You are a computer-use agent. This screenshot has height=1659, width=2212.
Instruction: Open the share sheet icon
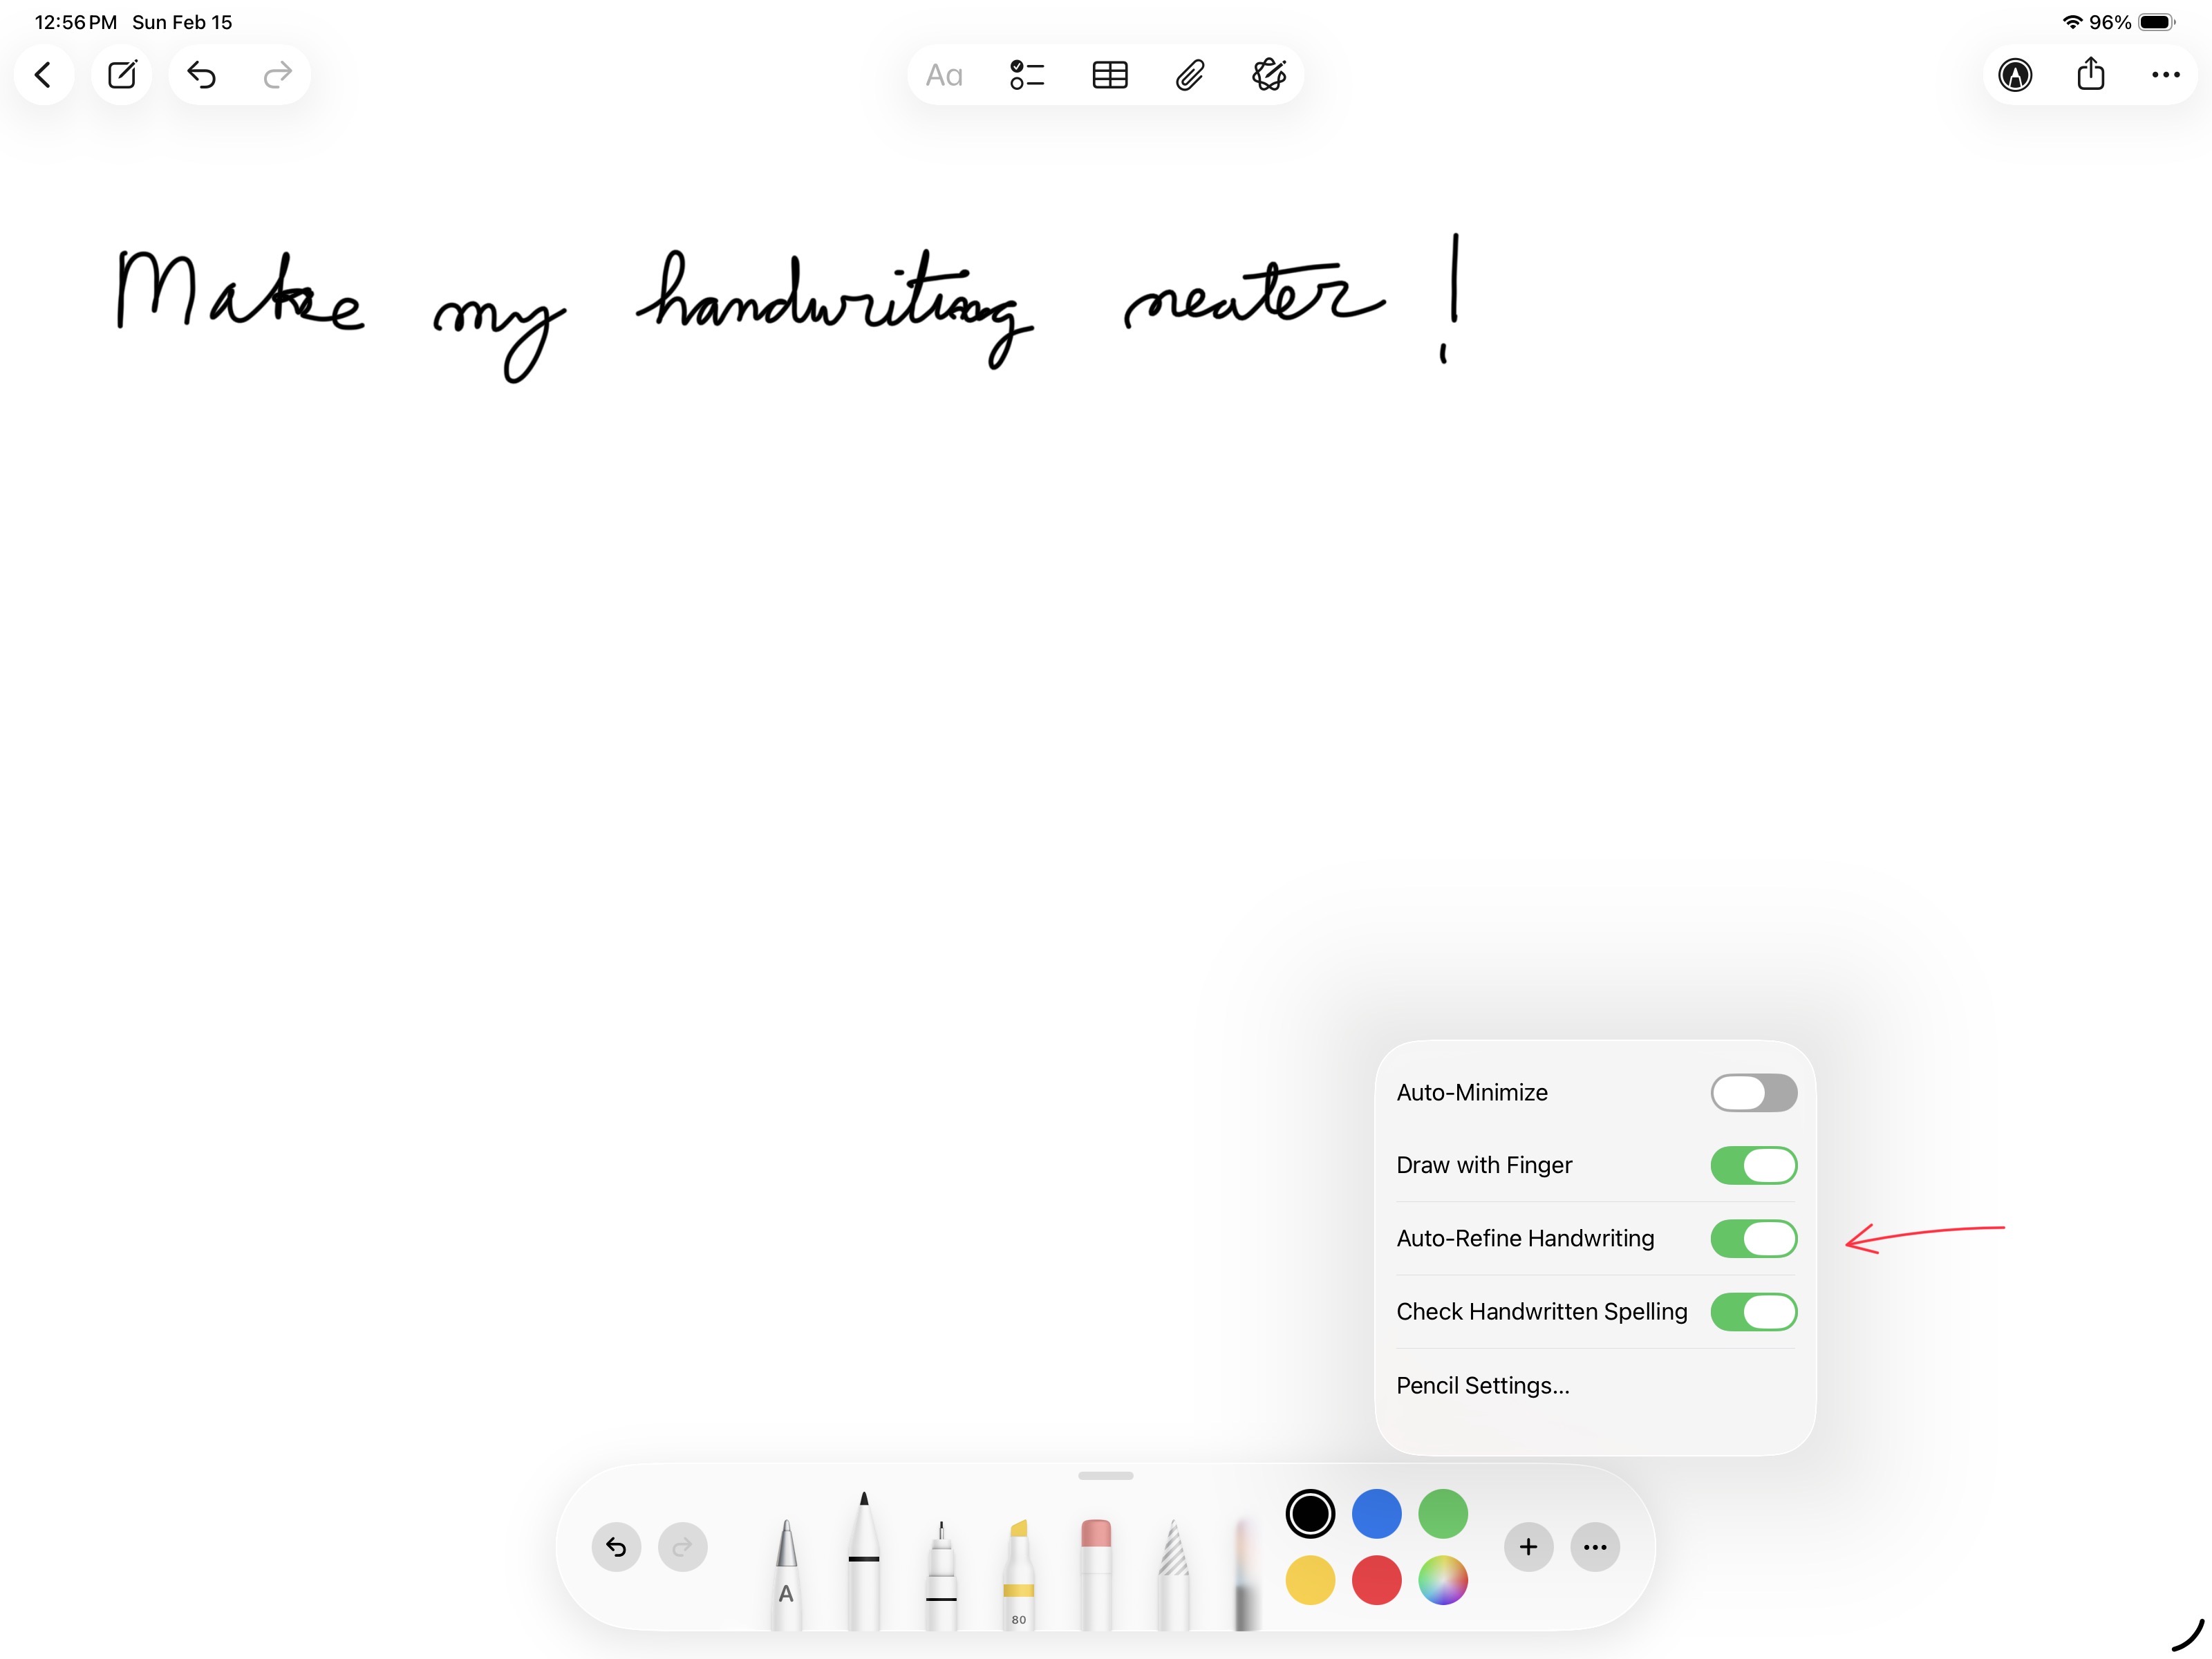2090,75
